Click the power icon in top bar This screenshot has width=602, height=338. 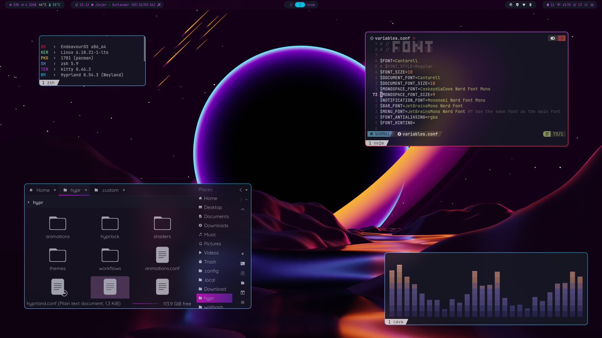[592, 5]
